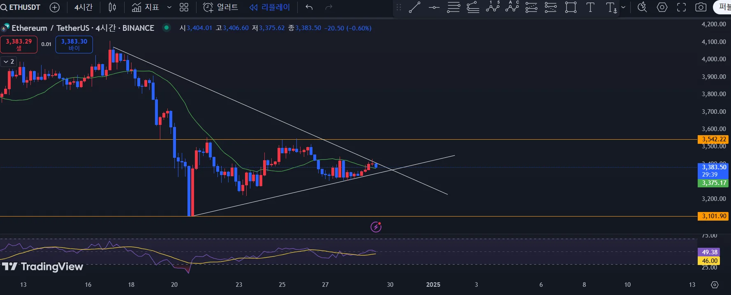Image resolution: width=731 pixels, height=295 pixels.
Task: Open the quick search lightning icon
Action: tap(642, 7)
